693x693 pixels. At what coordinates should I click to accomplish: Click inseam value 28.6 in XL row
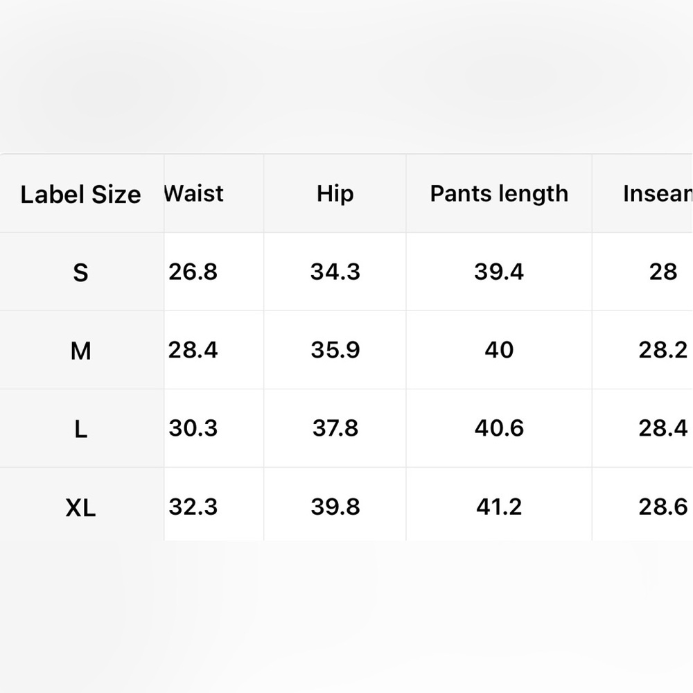[x=663, y=507]
